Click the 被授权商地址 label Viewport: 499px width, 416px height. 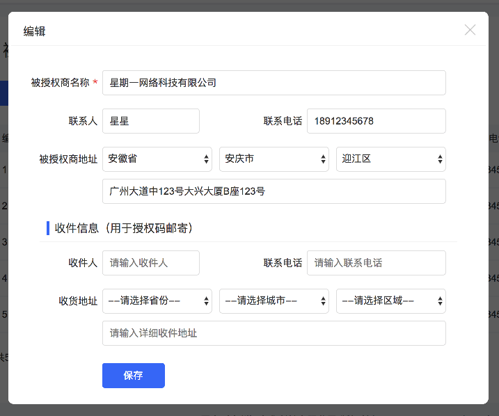coord(68,159)
